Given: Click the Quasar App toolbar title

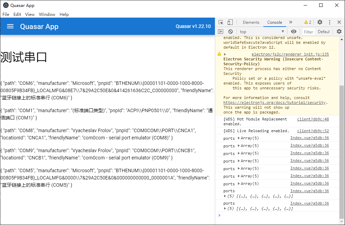Looking at the screenshot, I should pos(39,27).
